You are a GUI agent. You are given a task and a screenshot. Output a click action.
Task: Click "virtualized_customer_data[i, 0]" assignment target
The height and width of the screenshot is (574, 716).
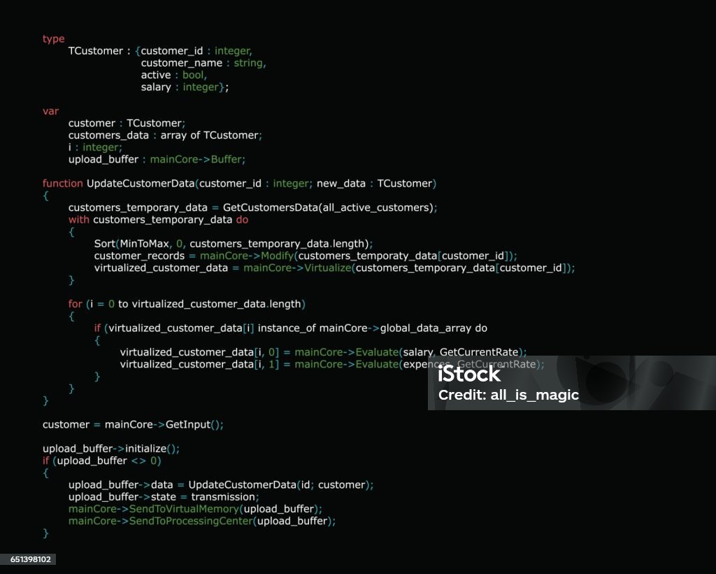(199, 352)
